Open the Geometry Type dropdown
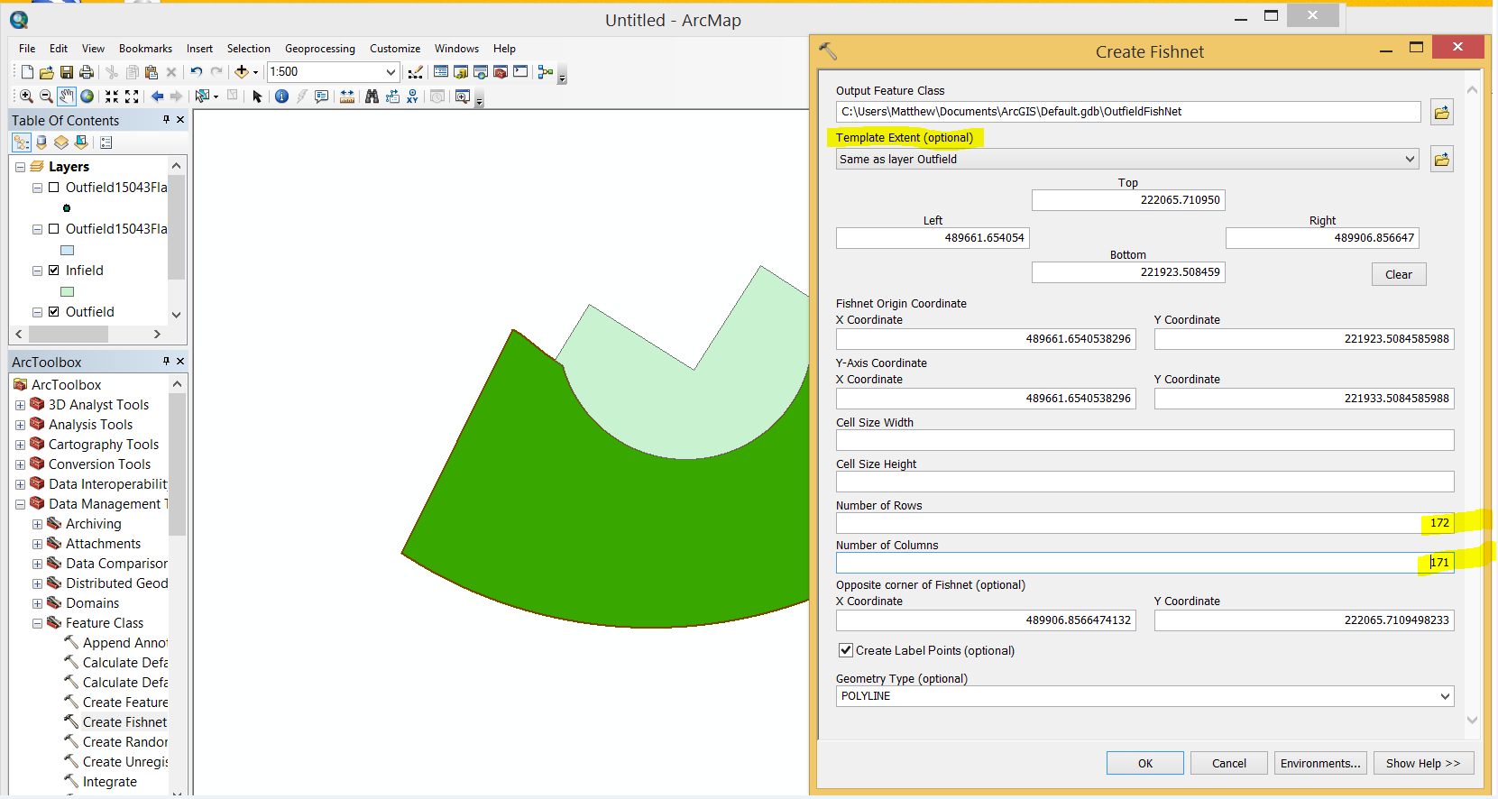The image size is (1498, 799). (1446, 696)
